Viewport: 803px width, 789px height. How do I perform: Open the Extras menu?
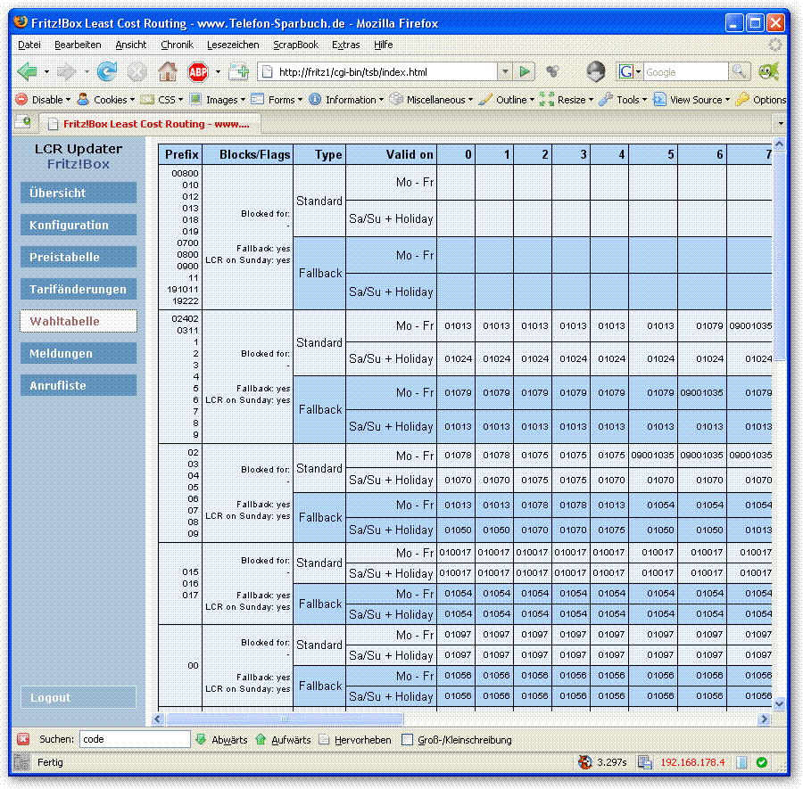(x=345, y=45)
